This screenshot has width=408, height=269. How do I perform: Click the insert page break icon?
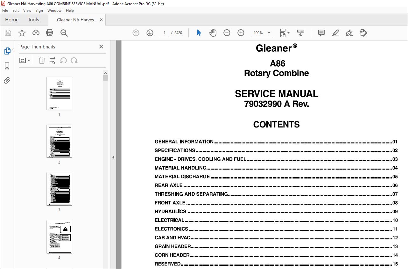point(53,60)
